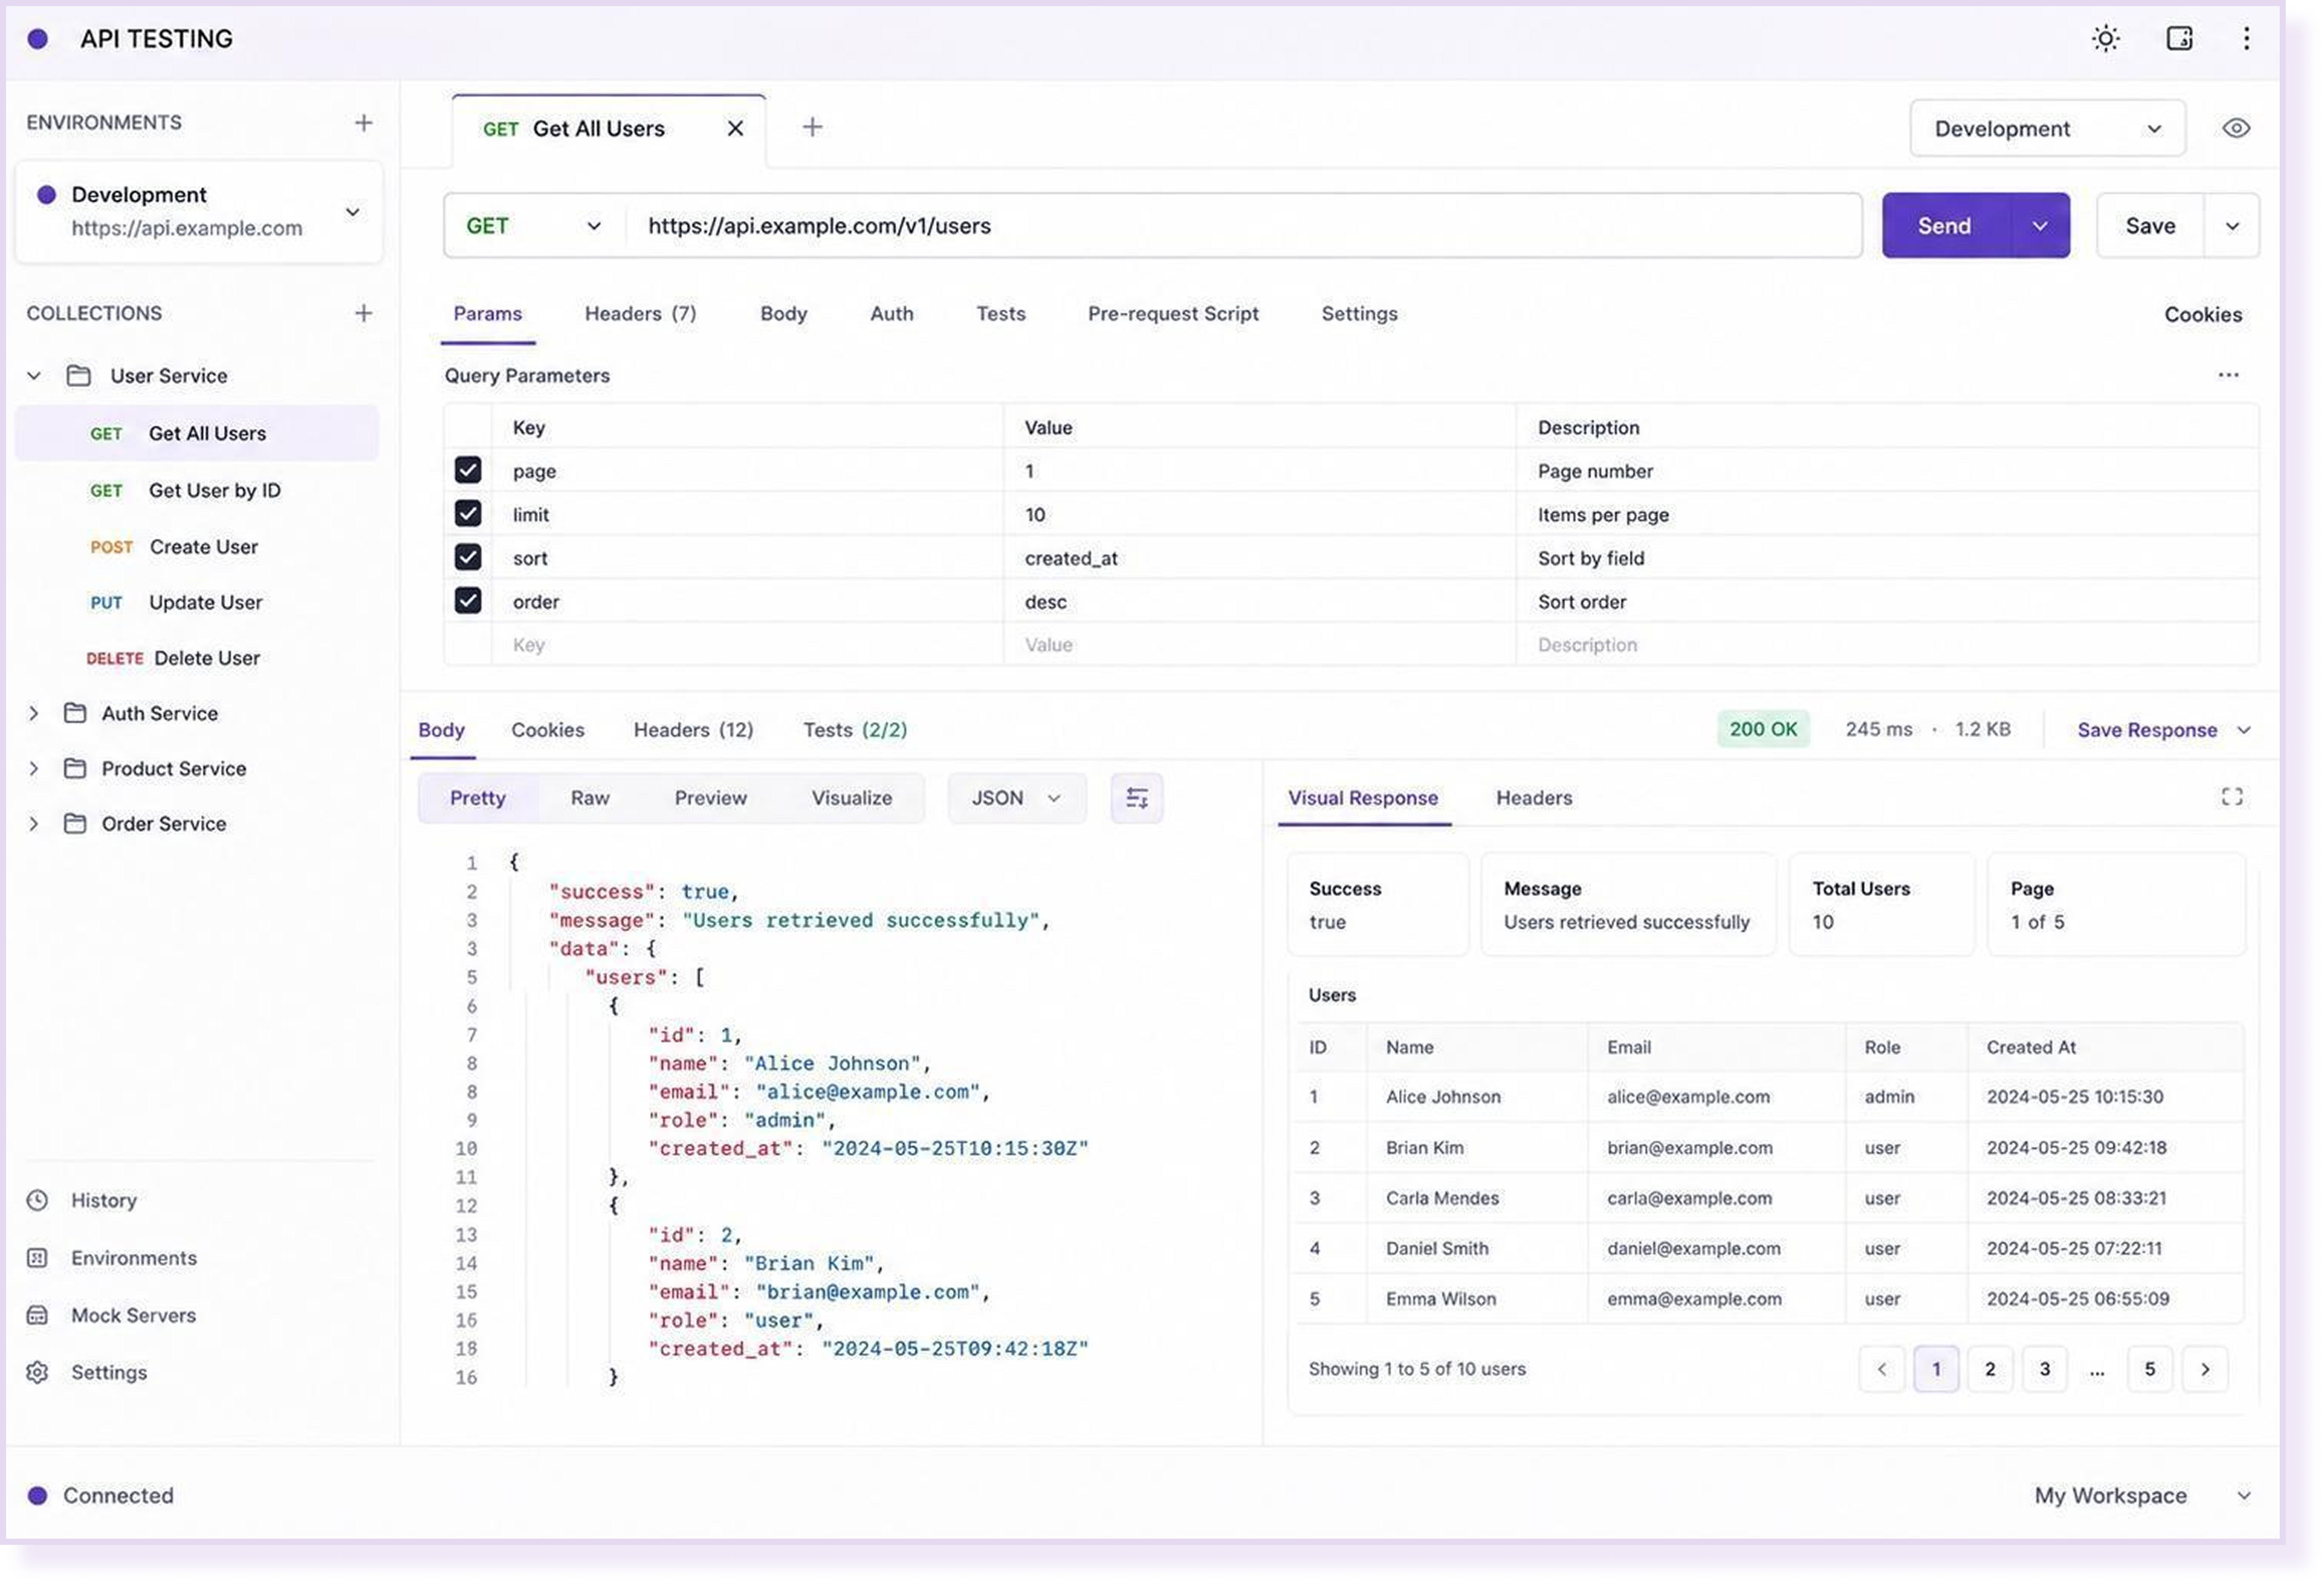Open the My Workspace switcher
The width and height of the screenshot is (2324, 1583).
pyautogui.click(x=2143, y=1495)
